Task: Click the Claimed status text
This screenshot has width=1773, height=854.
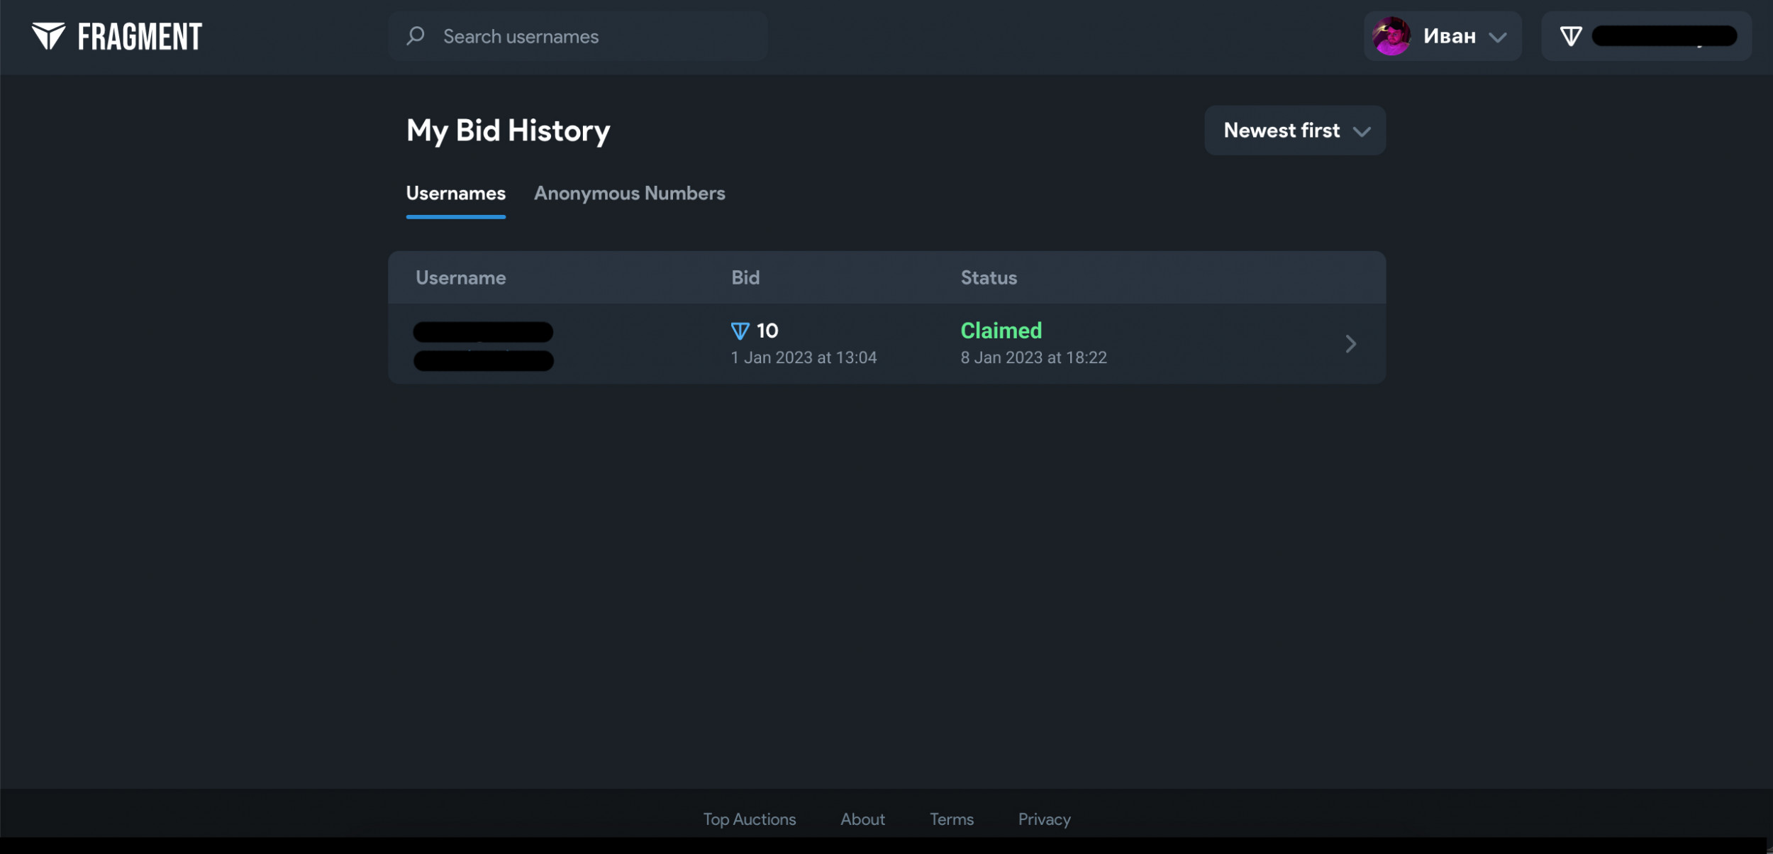Action: coord(1001,331)
